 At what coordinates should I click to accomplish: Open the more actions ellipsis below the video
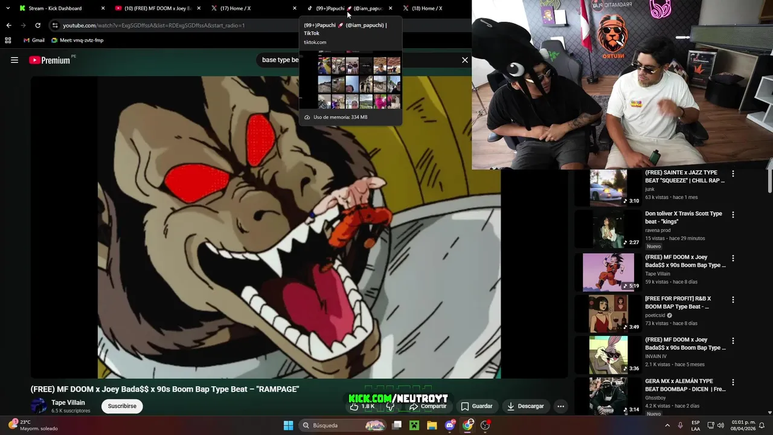point(560,407)
